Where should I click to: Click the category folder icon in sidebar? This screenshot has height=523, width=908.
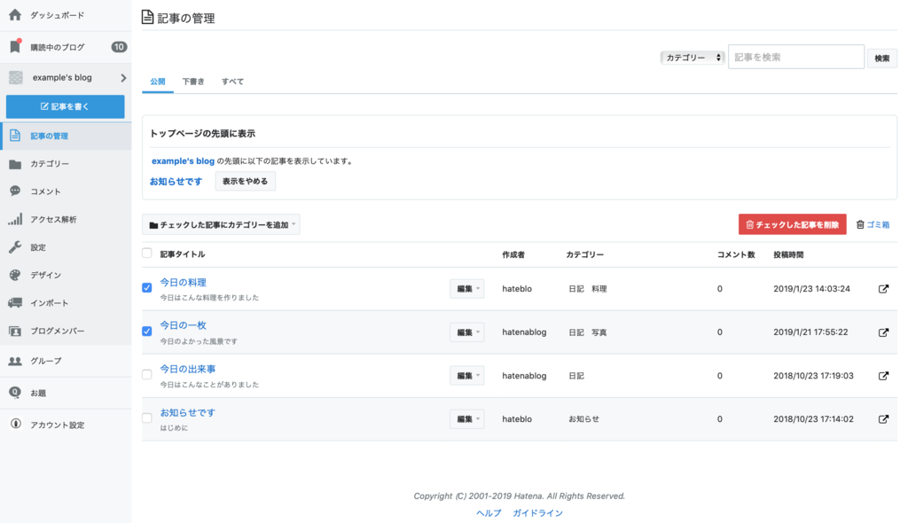[15, 164]
